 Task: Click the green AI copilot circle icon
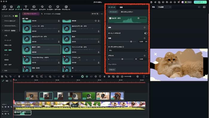click(82, 76)
